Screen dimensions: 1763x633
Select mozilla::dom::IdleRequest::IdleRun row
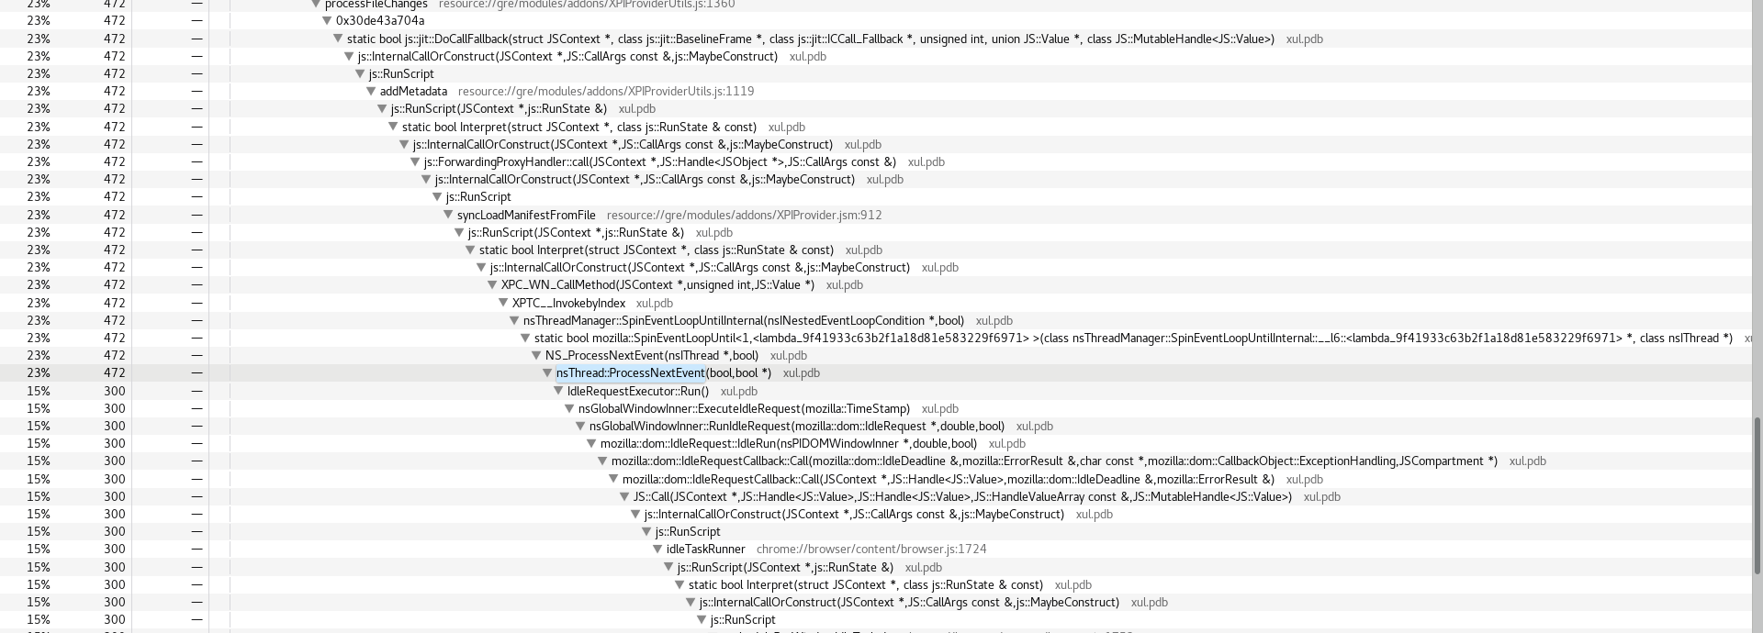(x=875, y=443)
